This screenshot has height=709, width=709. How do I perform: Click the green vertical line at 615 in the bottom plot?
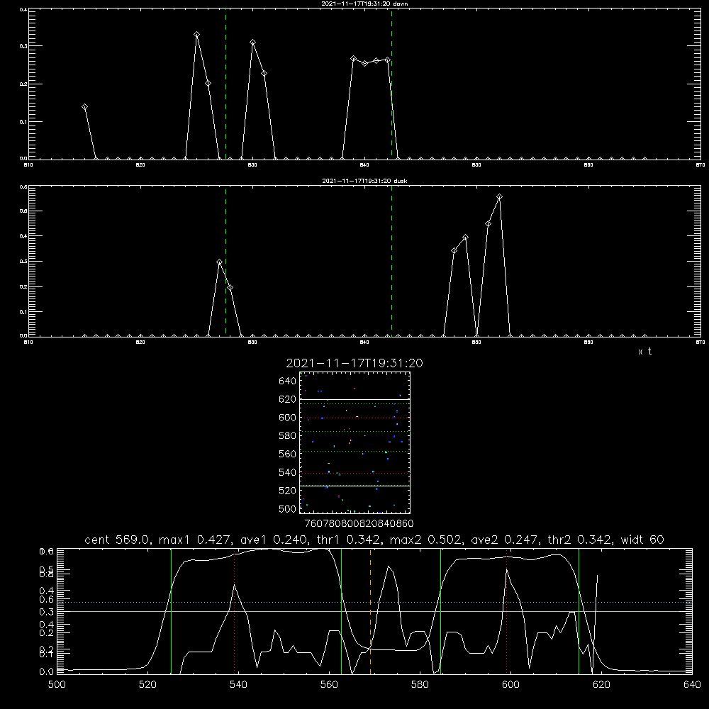pyautogui.click(x=579, y=610)
